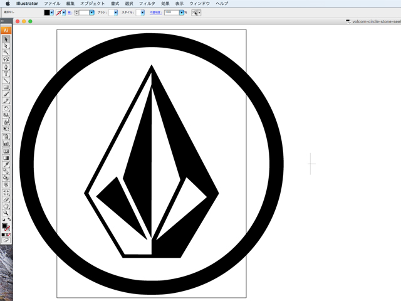The height and width of the screenshot is (301, 401).
Task: Open the stroke weight dropdown
Action: pos(92,13)
